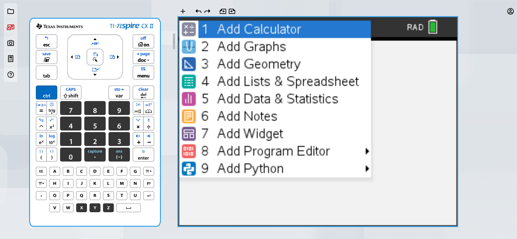
Task: Select Add Calculator from the menu
Action: click(x=259, y=29)
